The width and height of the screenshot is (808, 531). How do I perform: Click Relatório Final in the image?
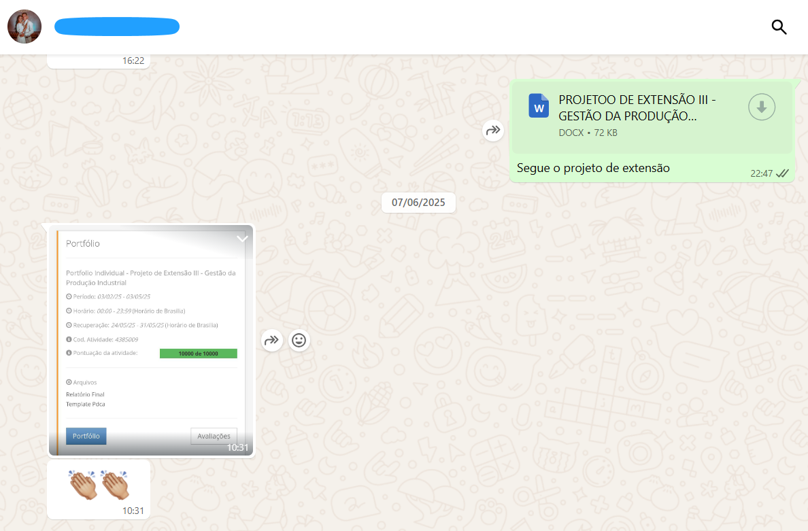click(x=85, y=394)
